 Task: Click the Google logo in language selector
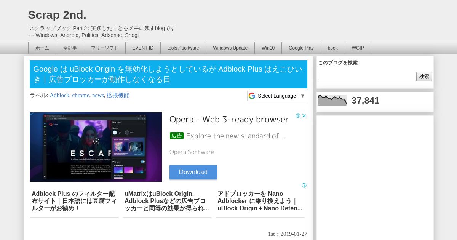tap(252, 96)
